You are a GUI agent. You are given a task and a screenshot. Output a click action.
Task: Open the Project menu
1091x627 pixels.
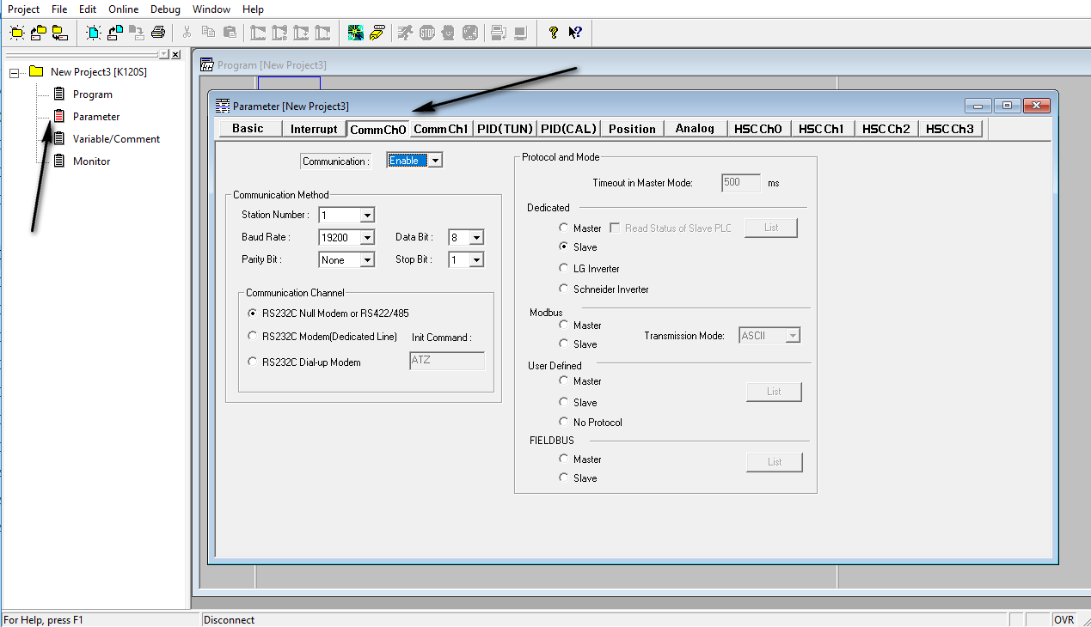click(24, 9)
